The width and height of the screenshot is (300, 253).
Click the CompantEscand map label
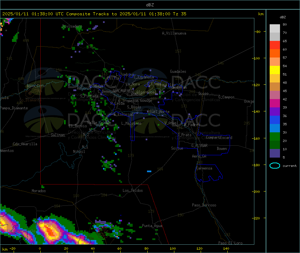219,138
